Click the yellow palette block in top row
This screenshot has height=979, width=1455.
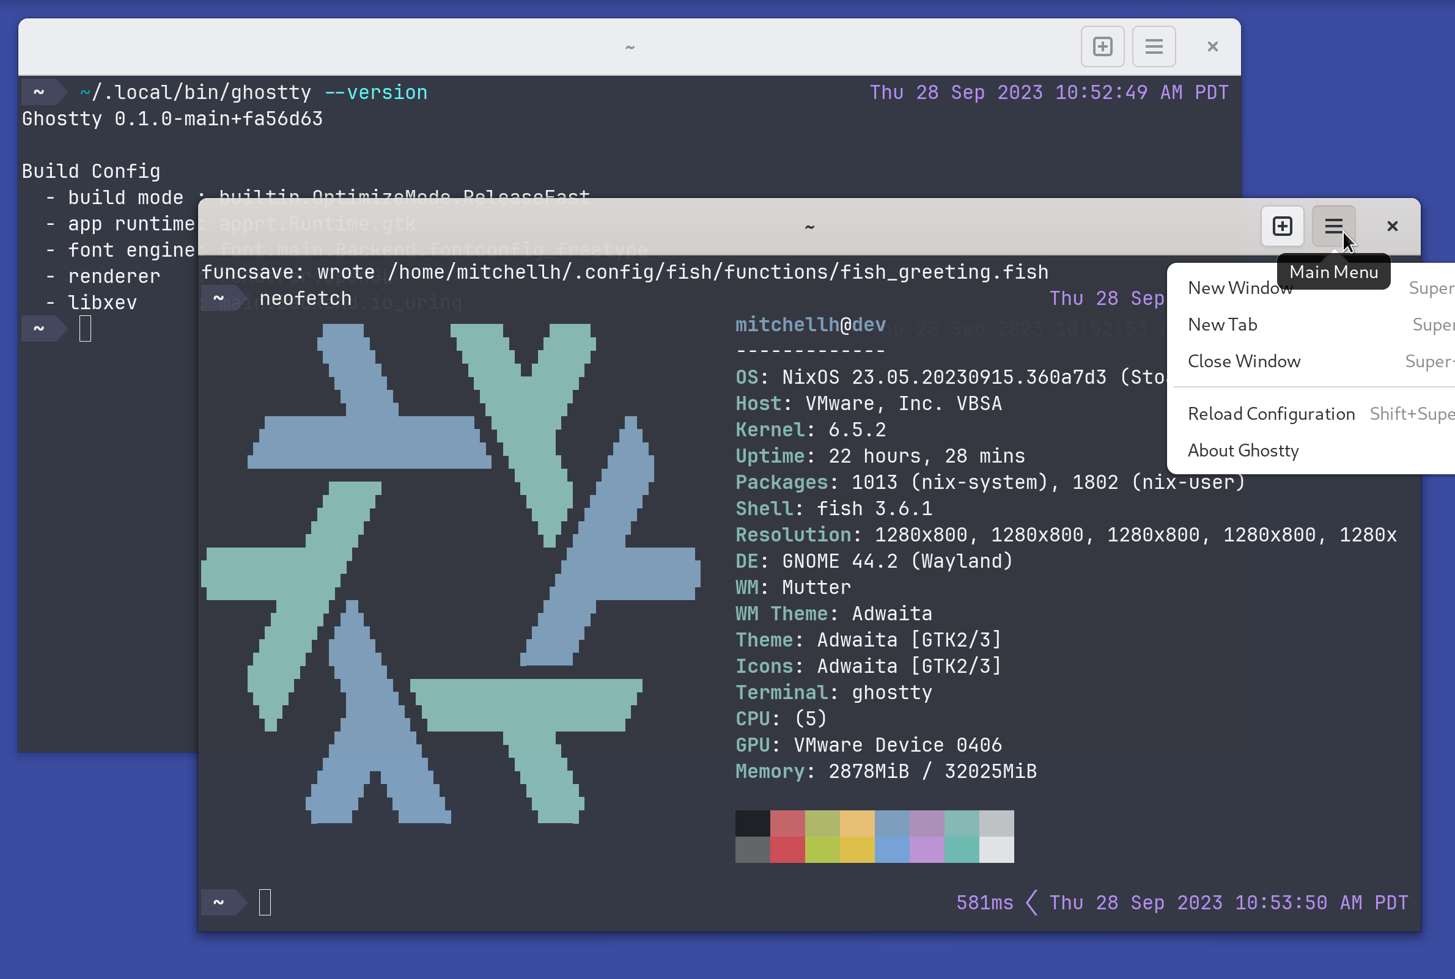tap(856, 824)
